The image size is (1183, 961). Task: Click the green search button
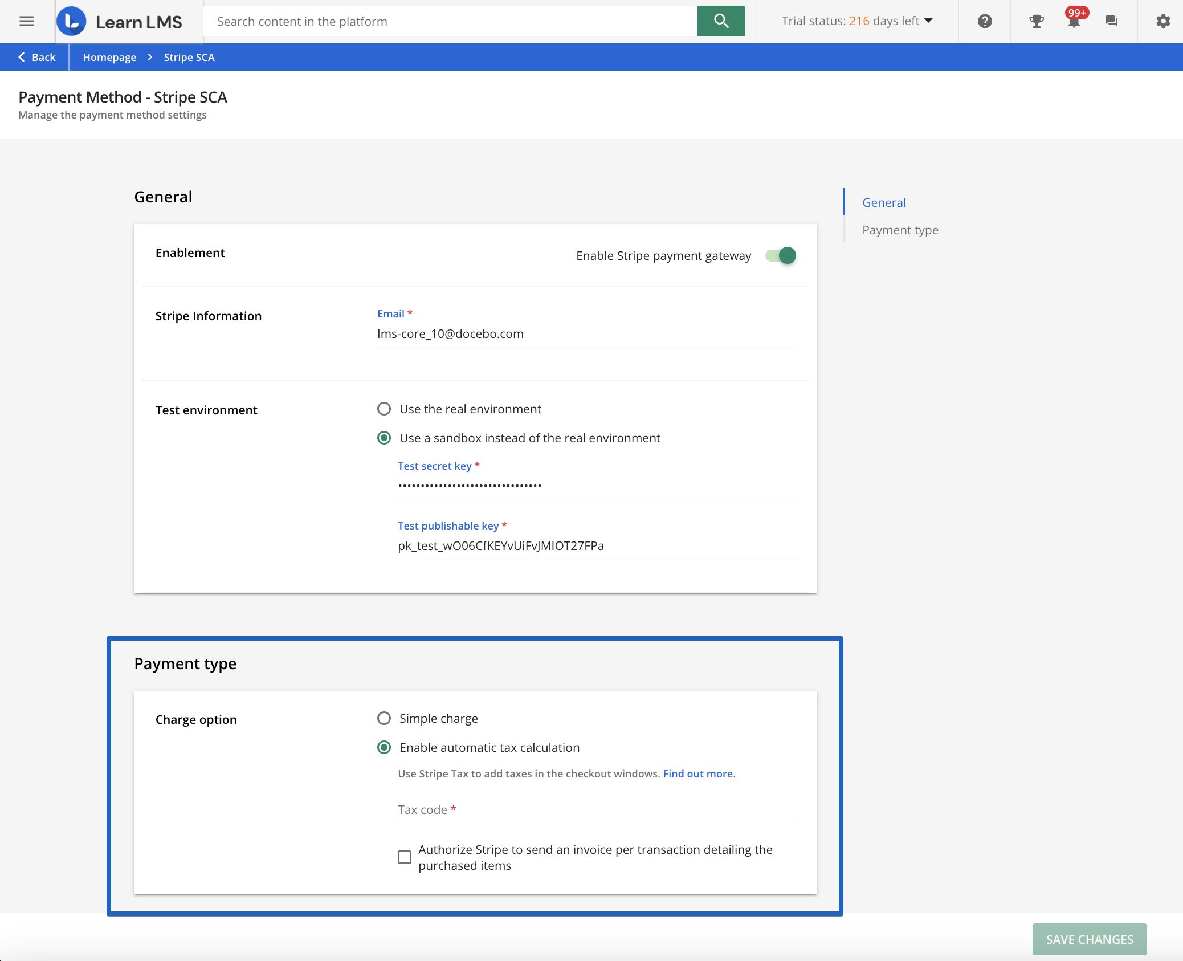tap(721, 21)
